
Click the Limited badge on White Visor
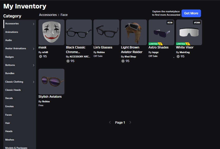(x=182, y=44)
